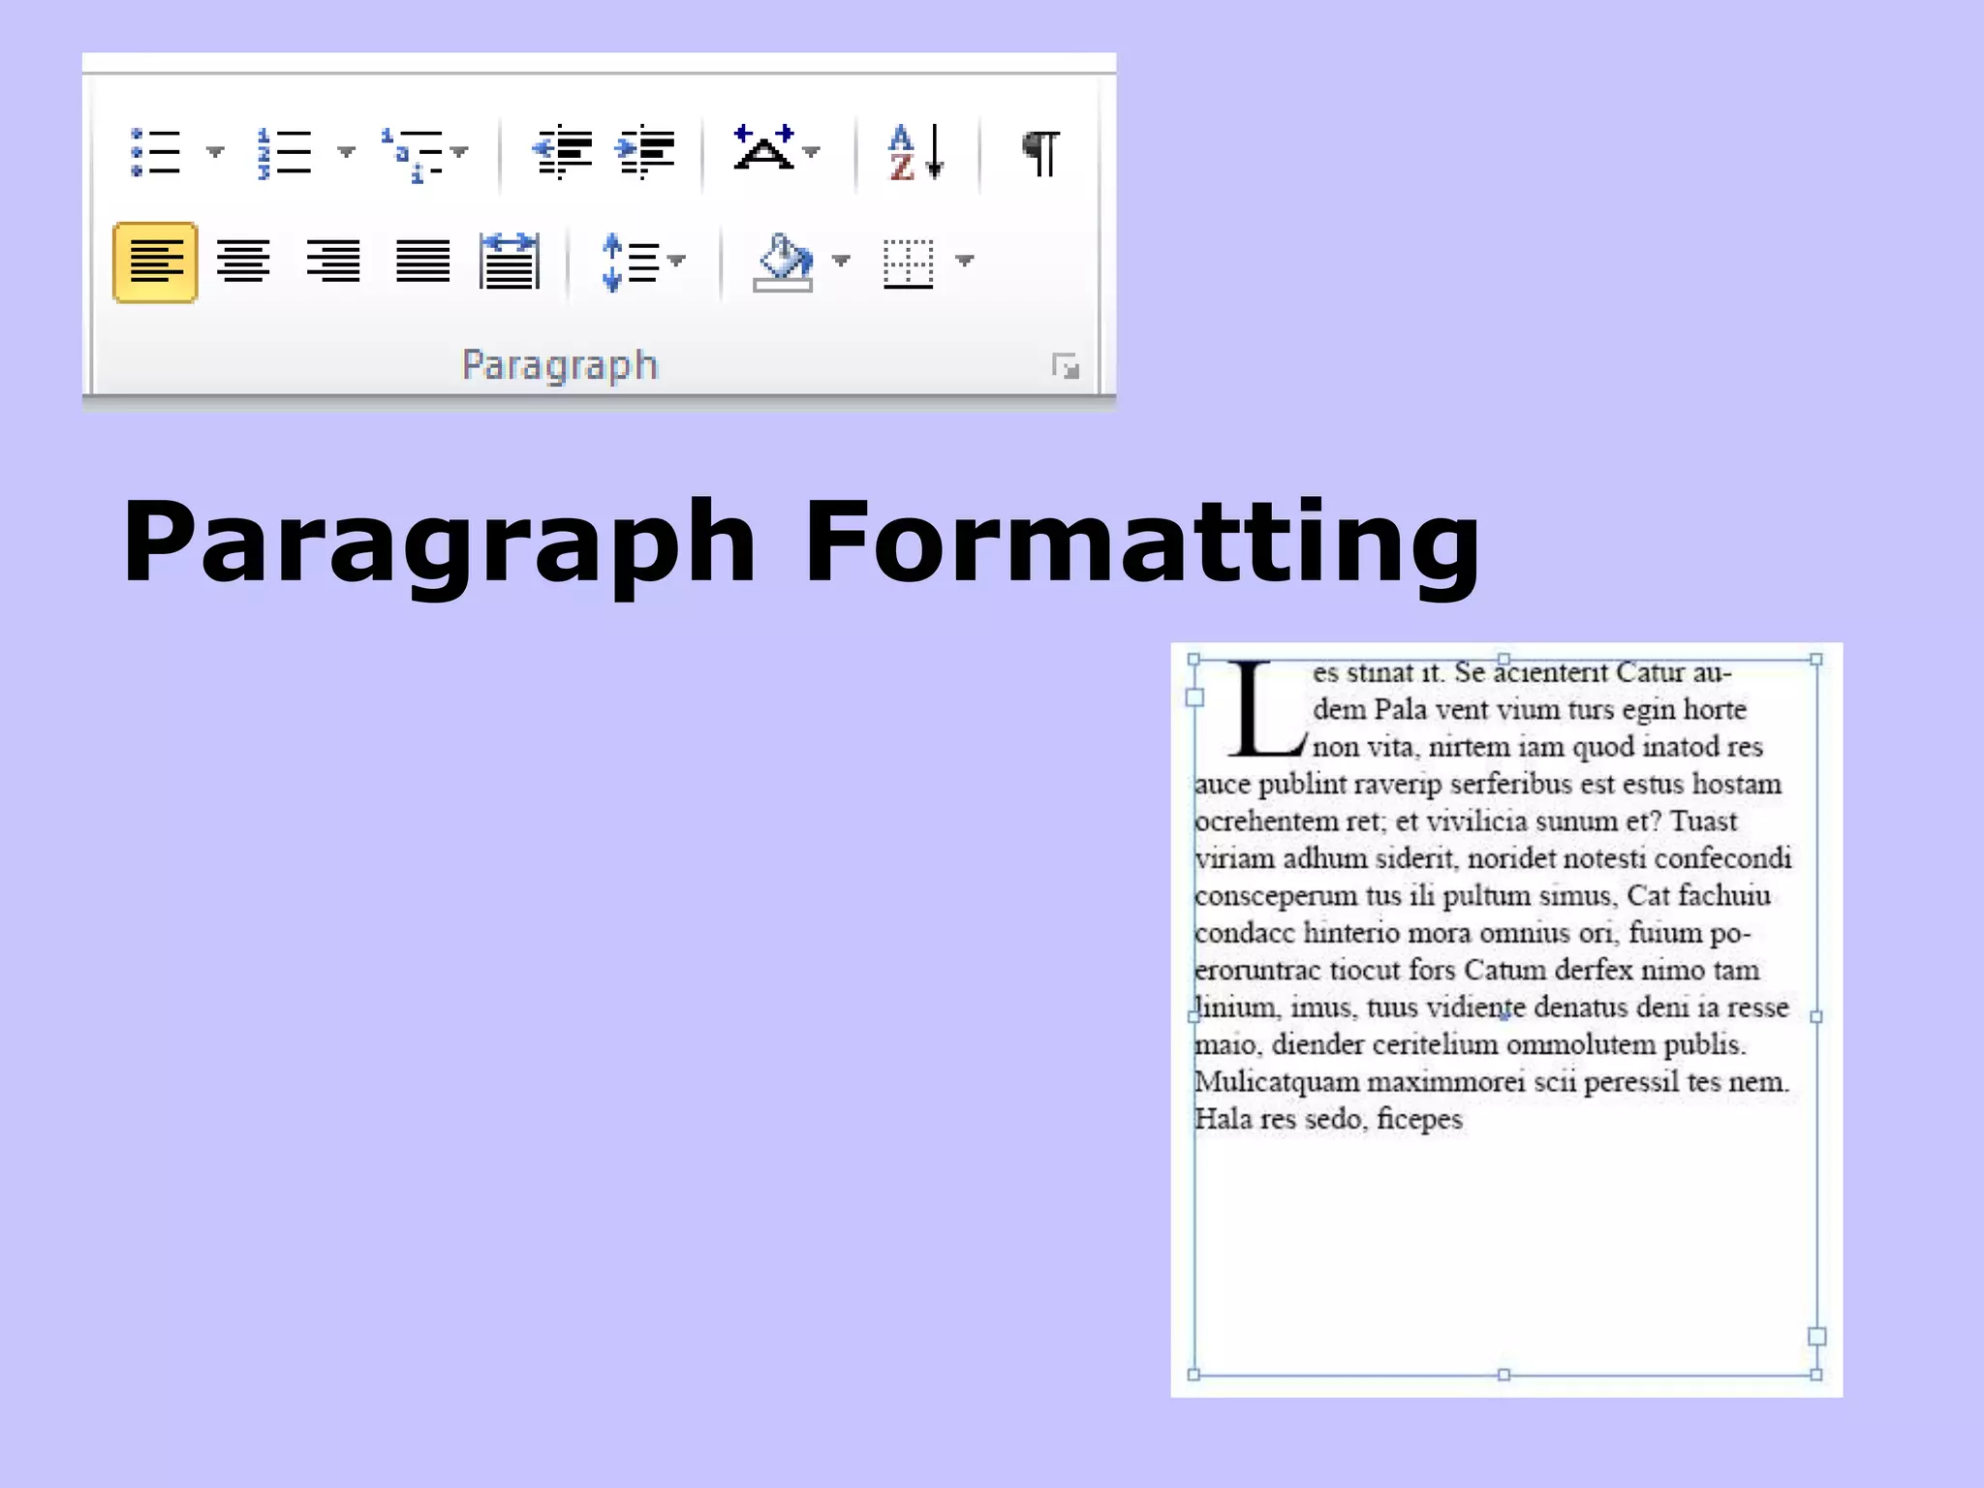Click Decrease Indent icon
Image resolution: width=1984 pixels, height=1488 pixels.
[x=562, y=152]
